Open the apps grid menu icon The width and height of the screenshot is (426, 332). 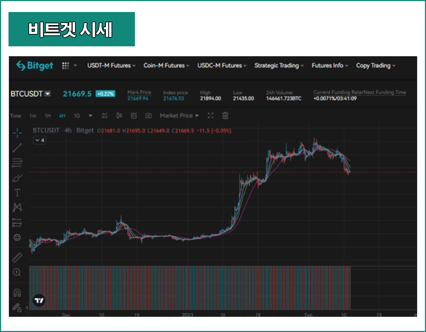pos(66,65)
